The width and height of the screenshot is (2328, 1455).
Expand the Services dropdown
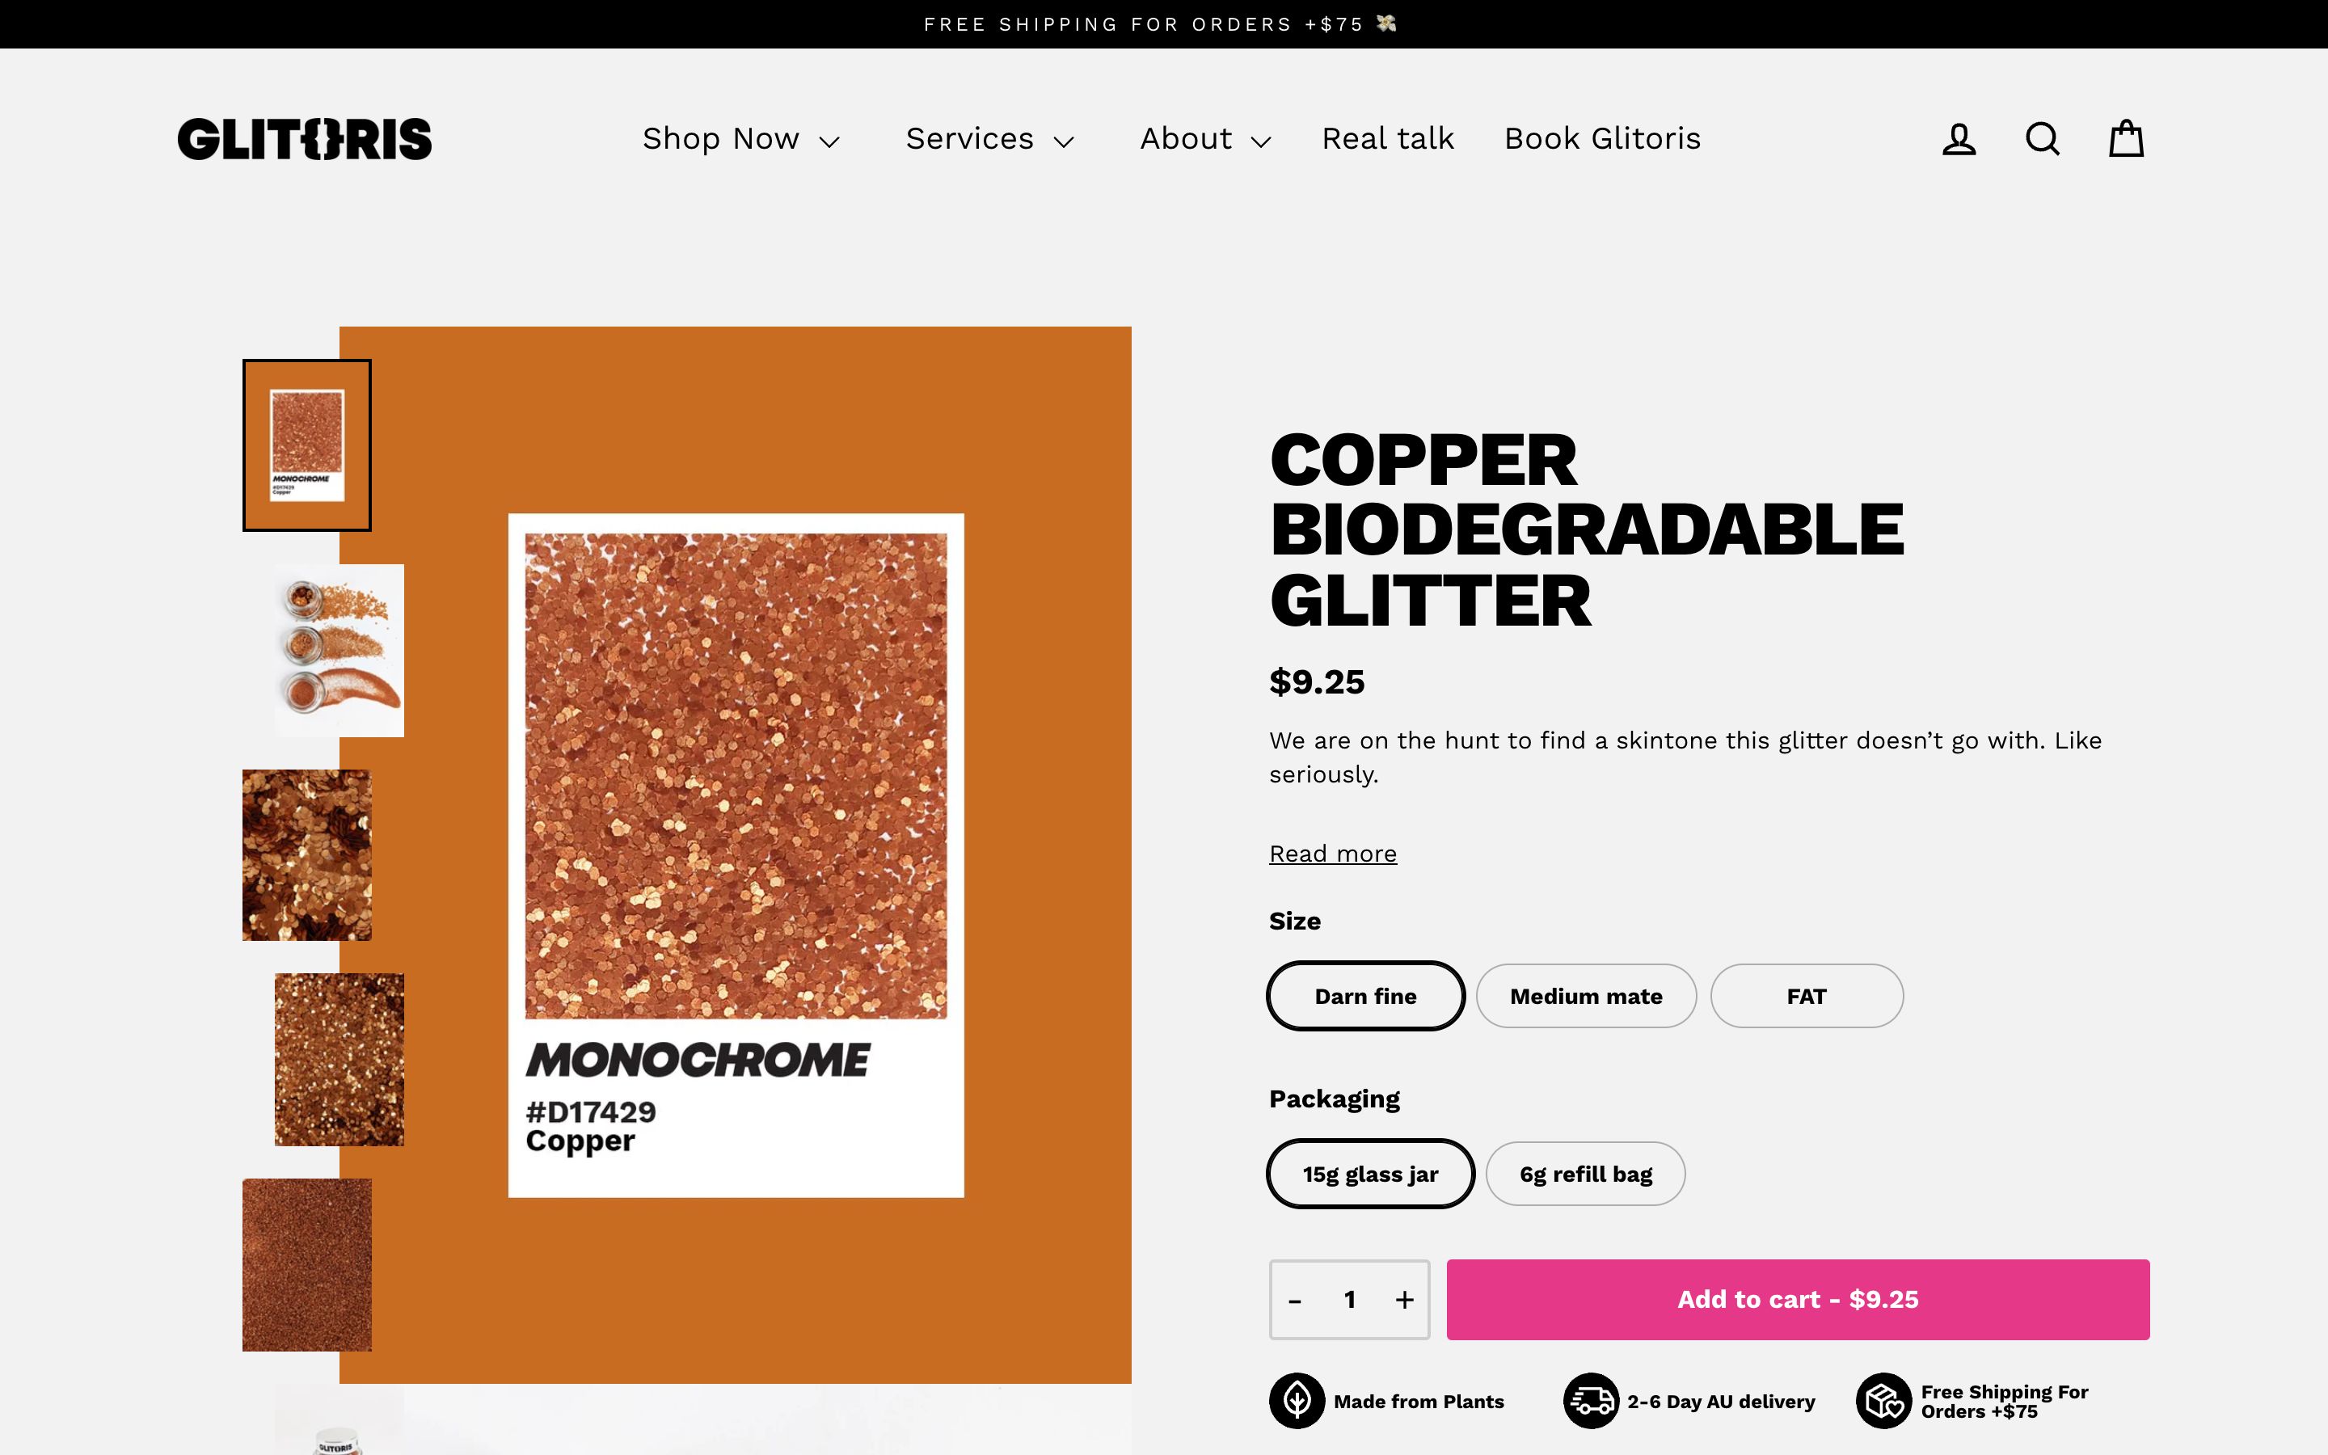click(x=989, y=138)
